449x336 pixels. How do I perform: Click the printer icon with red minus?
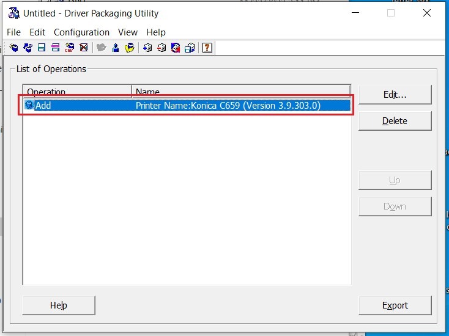click(x=161, y=48)
